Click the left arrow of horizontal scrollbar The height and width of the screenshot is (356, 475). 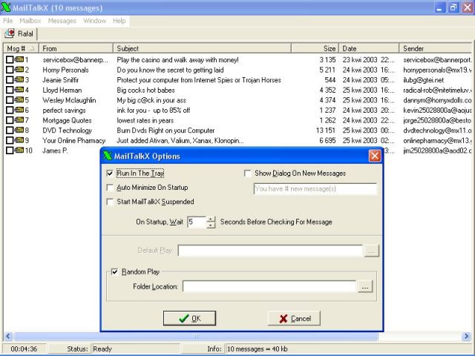8,336
